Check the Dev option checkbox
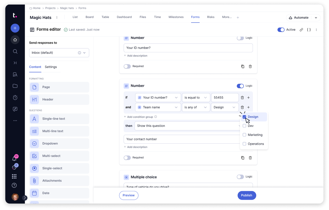The height and width of the screenshot is (210, 329). (x=244, y=126)
